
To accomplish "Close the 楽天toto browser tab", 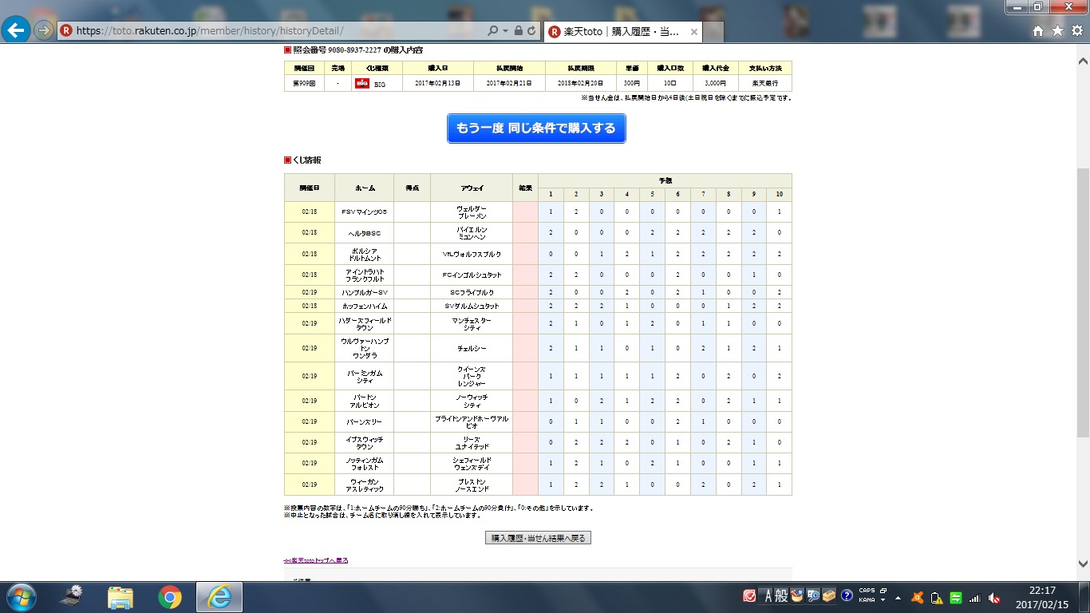I will click(693, 32).
